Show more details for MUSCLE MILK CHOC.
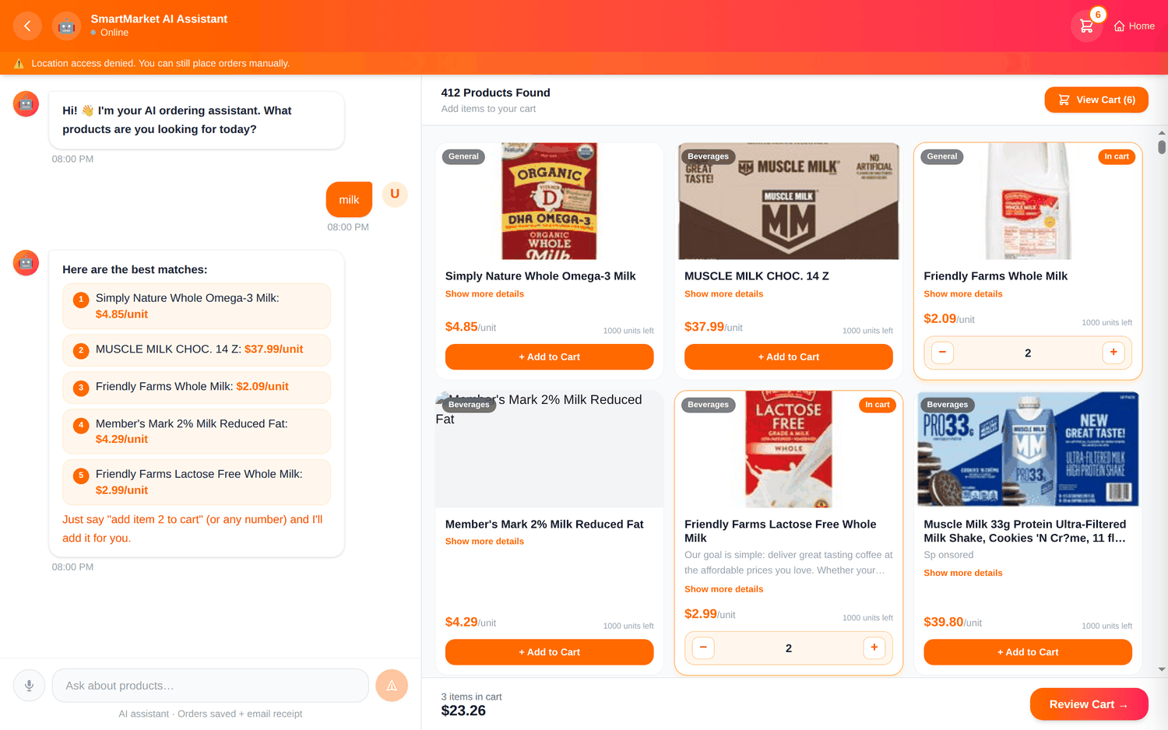The width and height of the screenshot is (1168, 730). click(x=723, y=294)
